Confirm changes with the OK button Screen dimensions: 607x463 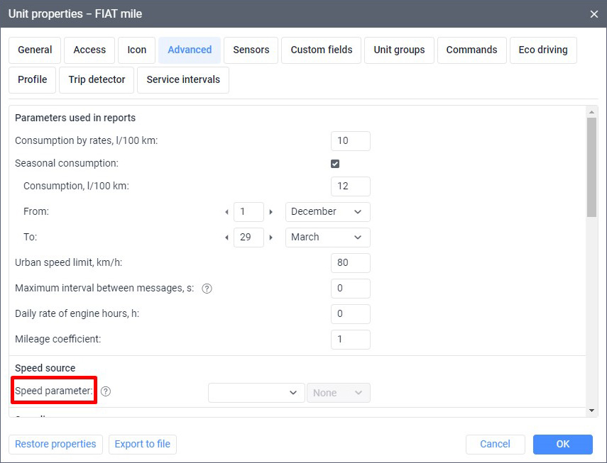click(x=562, y=444)
